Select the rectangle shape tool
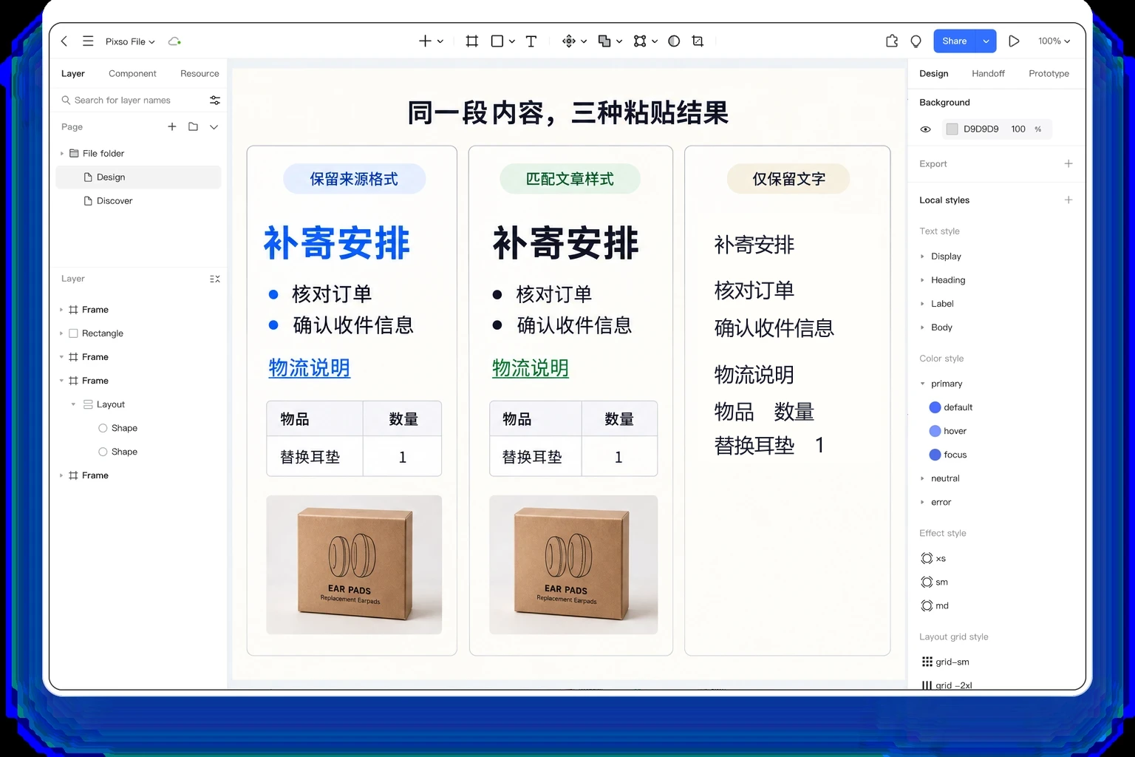 [497, 41]
